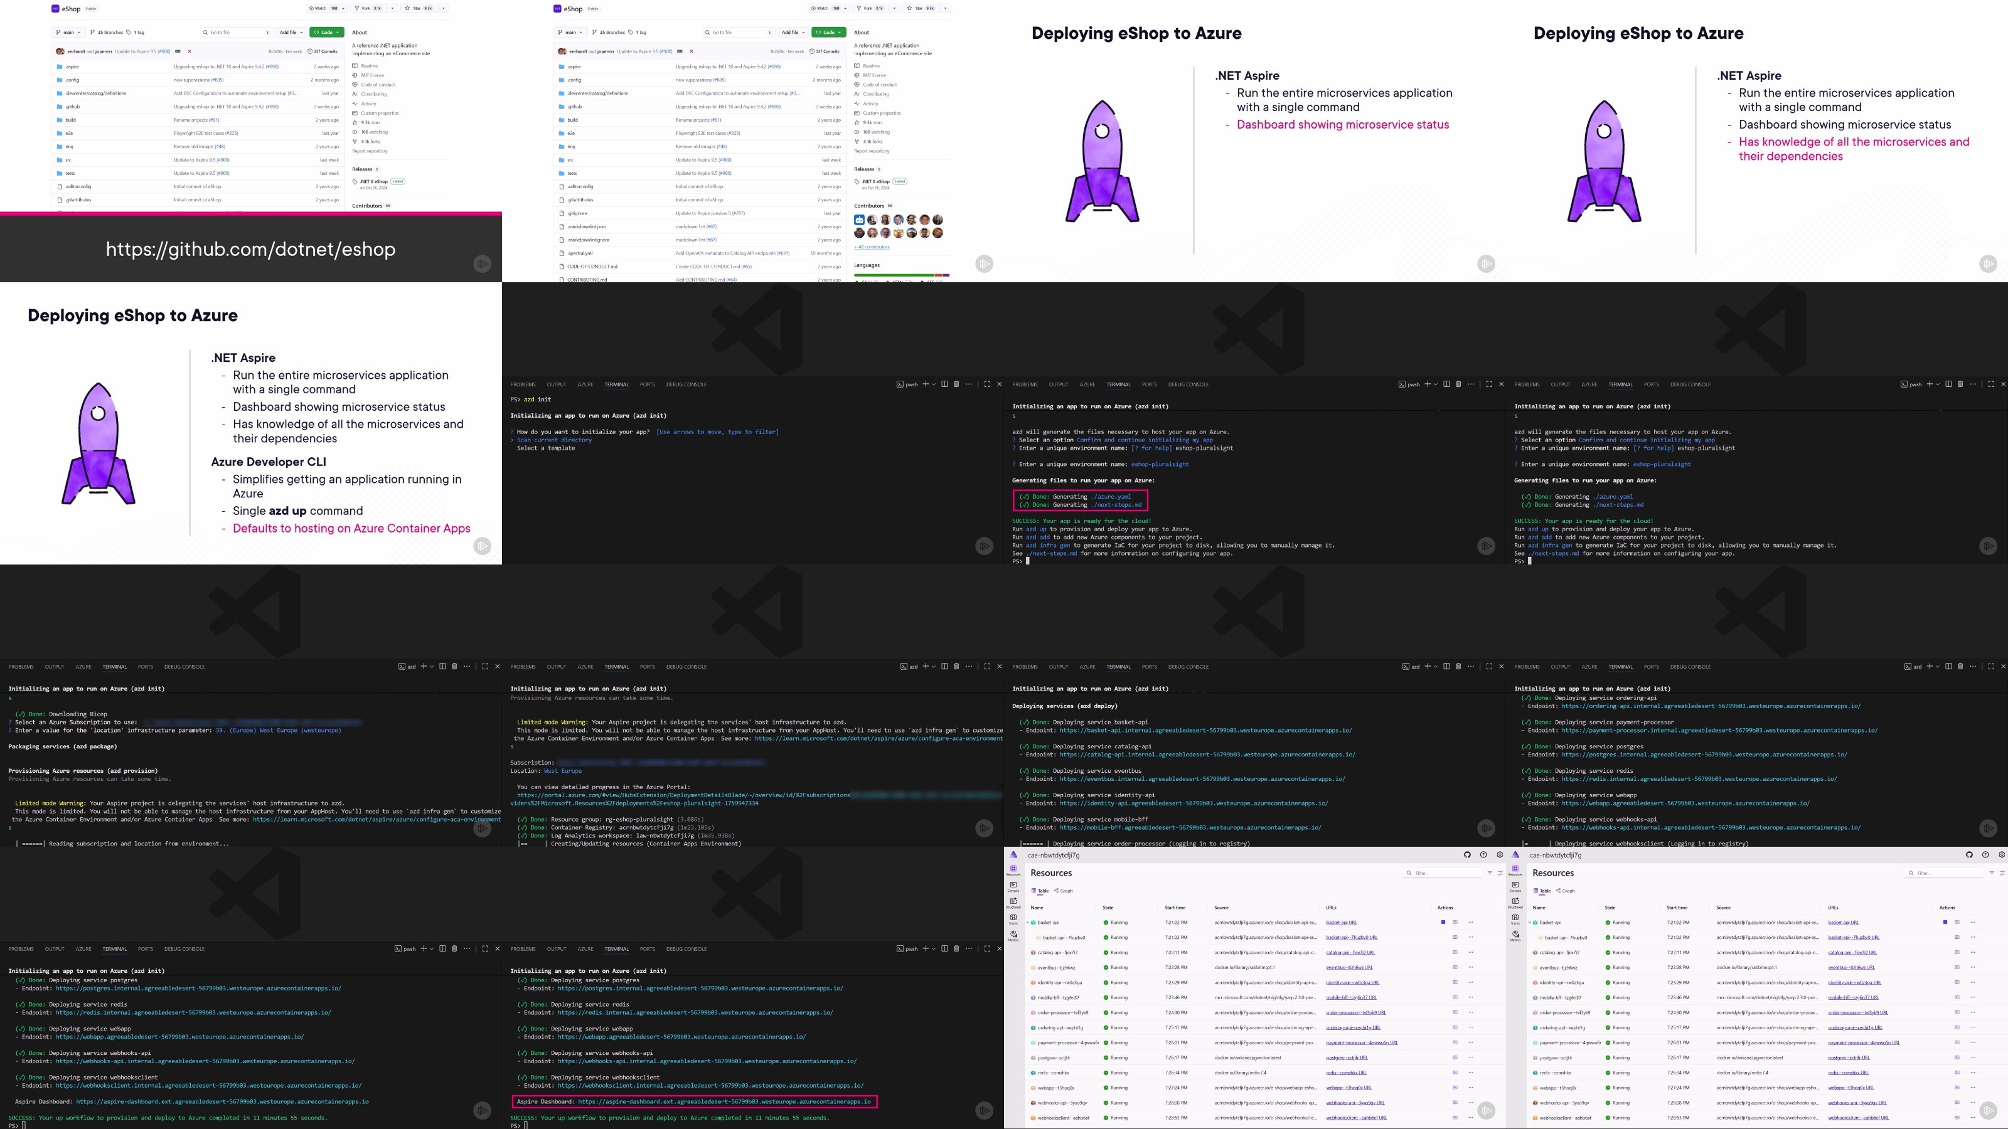Open Watch options caret in Languages GitHub frame

(846, 9)
